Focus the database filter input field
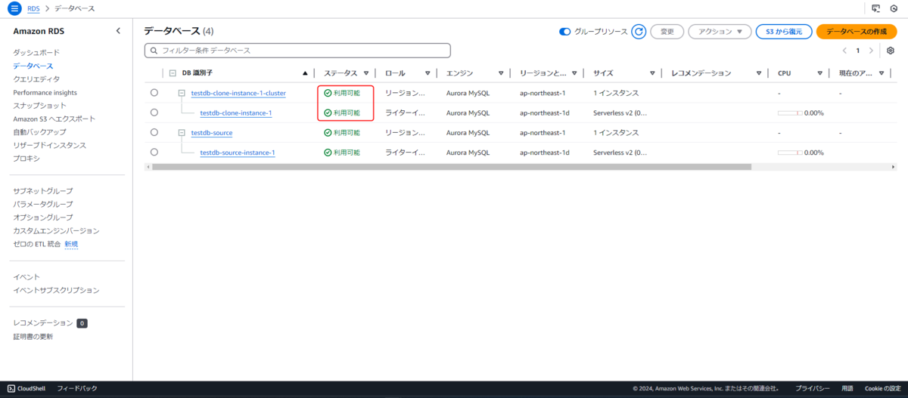This screenshot has width=908, height=398. pos(297,51)
